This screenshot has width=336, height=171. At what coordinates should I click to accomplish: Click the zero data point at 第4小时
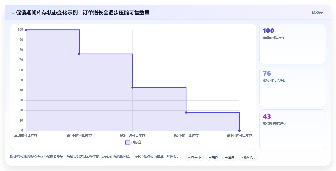tap(239, 131)
